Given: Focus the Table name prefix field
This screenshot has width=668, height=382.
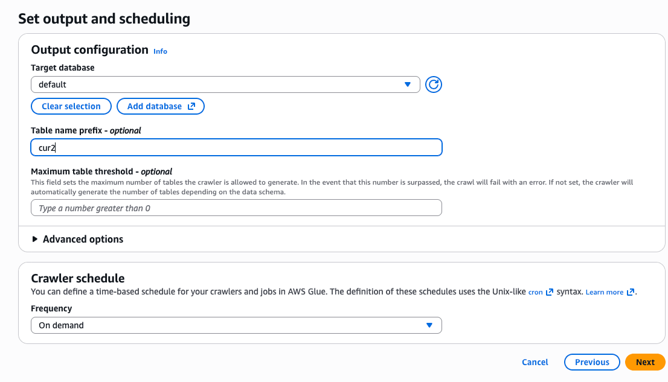Looking at the screenshot, I should [x=236, y=147].
